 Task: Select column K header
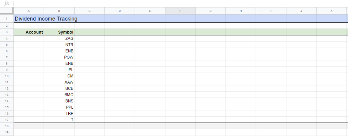pyautogui.click(x=331, y=11)
